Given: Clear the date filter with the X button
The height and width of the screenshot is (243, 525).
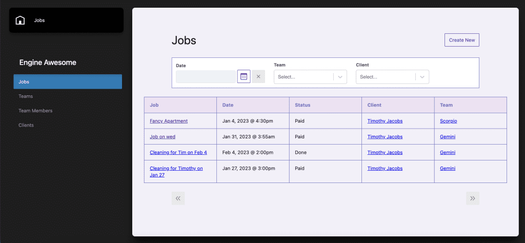Looking at the screenshot, I should click(x=258, y=77).
